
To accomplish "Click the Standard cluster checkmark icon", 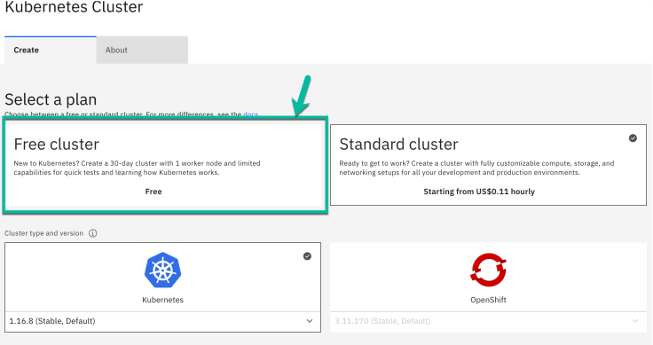I will click(x=633, y=138).
